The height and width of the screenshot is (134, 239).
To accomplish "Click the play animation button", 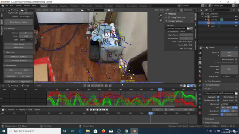I will tap(100, 109).
